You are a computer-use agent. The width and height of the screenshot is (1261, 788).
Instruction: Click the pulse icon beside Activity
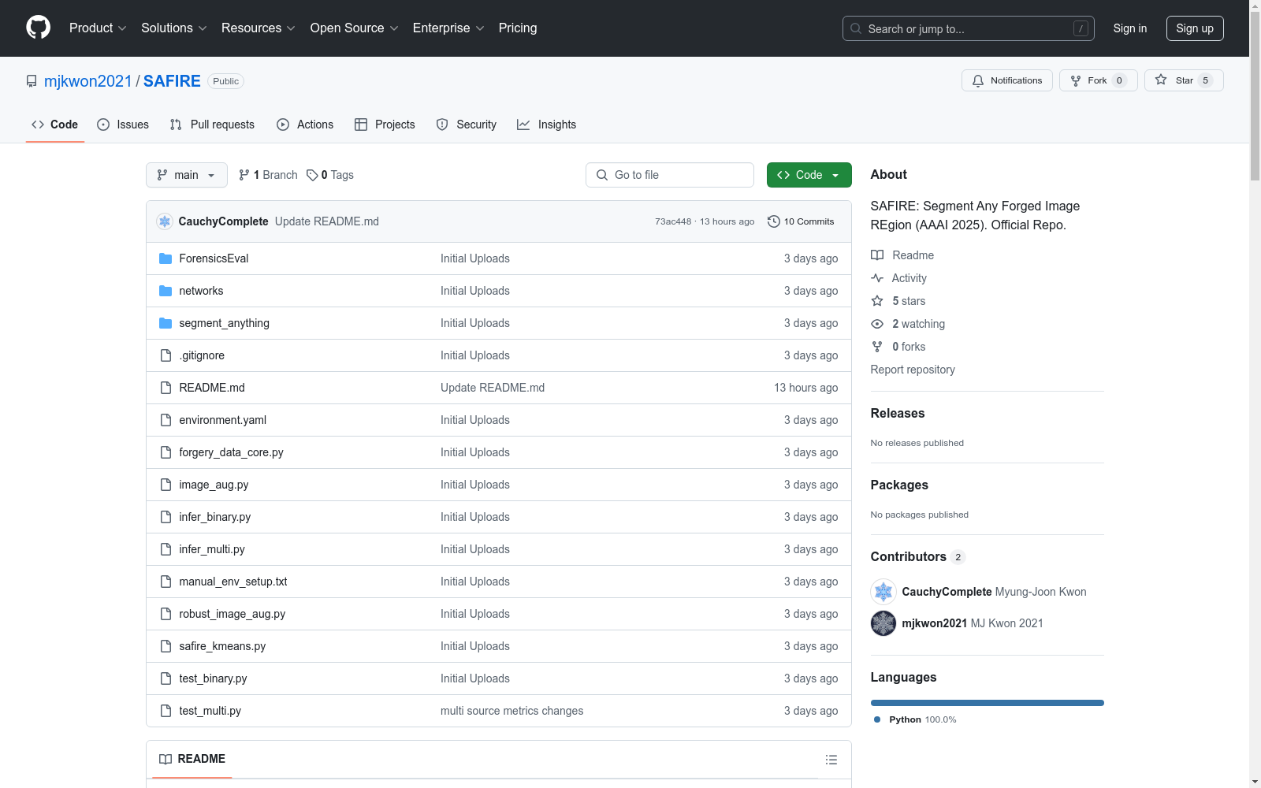[877, 278]
